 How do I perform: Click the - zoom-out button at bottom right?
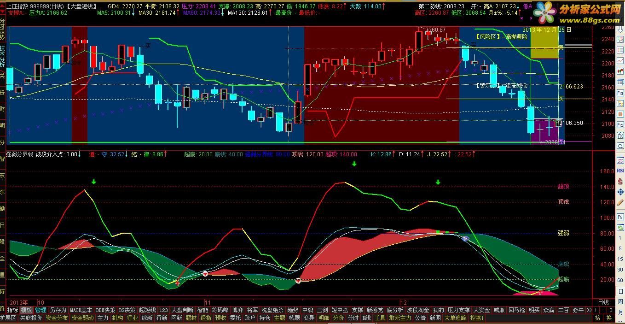pos(604,310)
